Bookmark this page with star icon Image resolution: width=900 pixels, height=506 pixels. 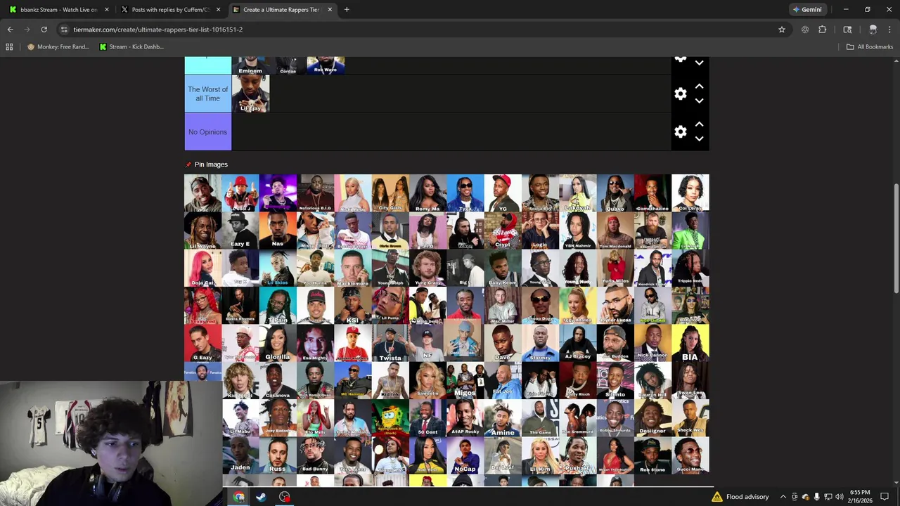[x=781, y=30]
